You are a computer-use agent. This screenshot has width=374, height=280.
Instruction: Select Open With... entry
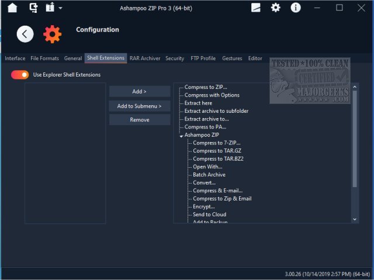(207, 167)
